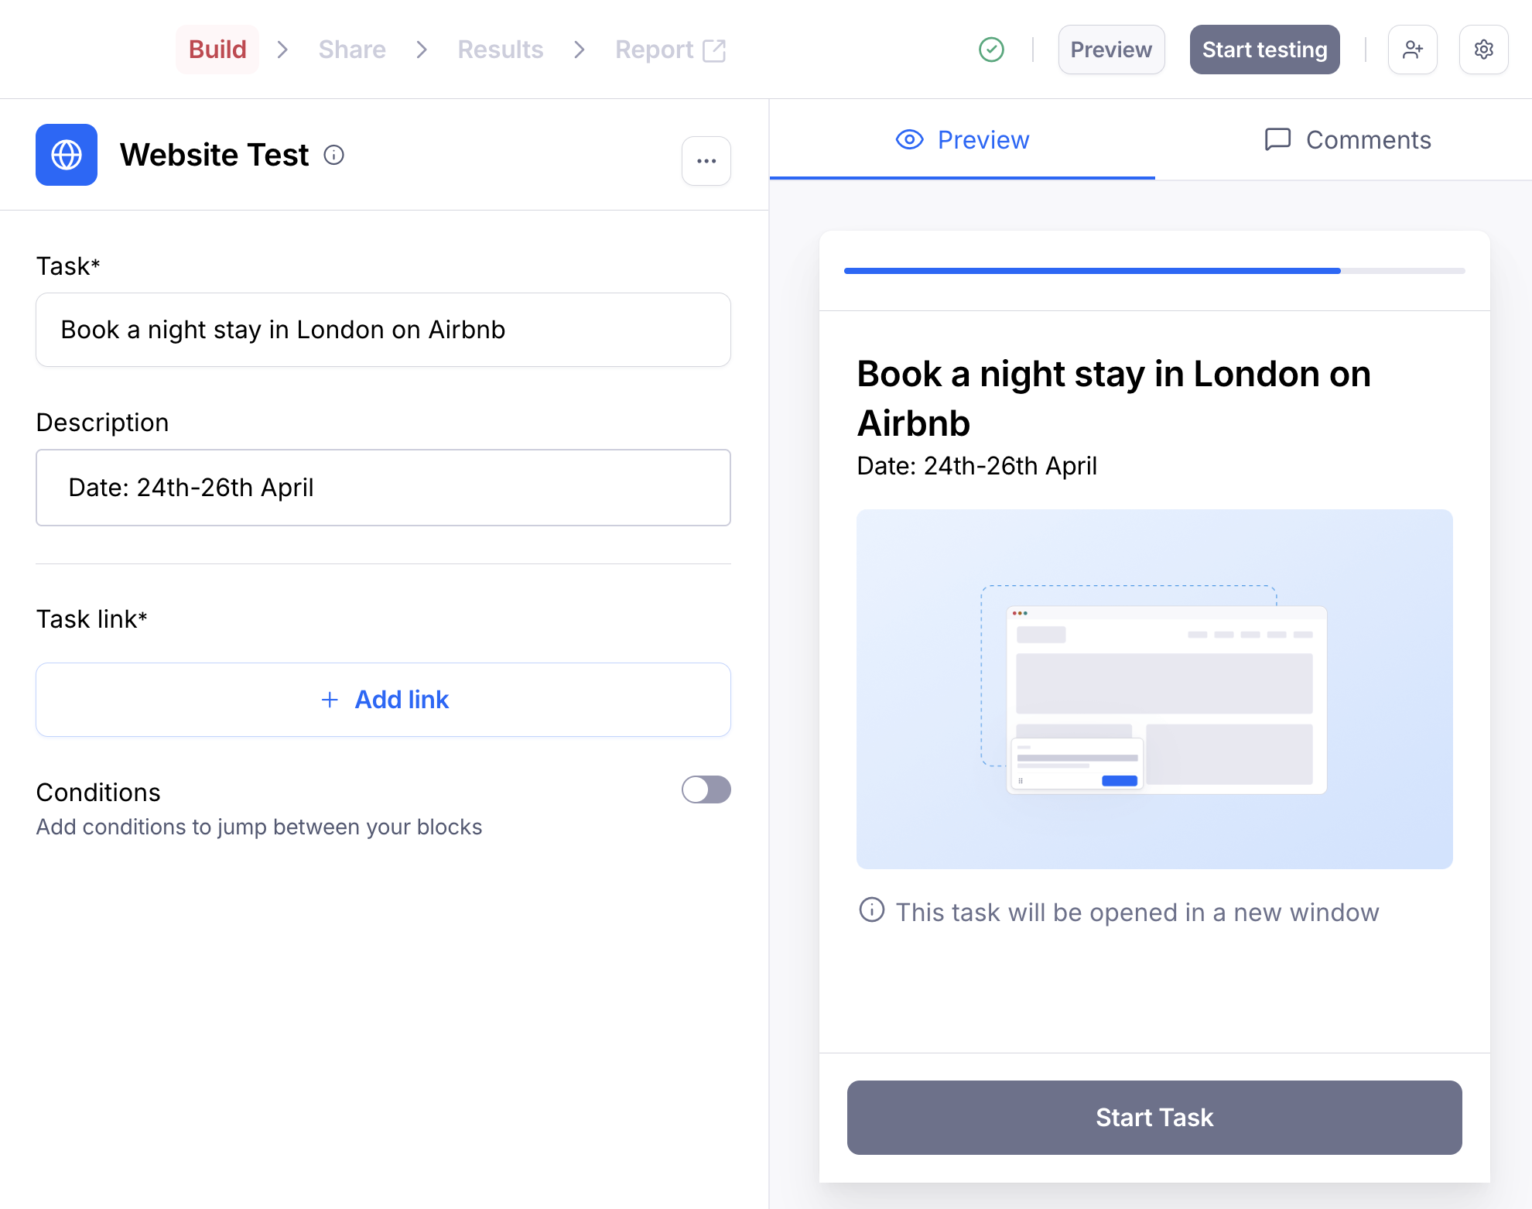This screenshot has width=1532, height=1209.
Task: Click the info icon beside new window notice
Action: coord(871,910)
